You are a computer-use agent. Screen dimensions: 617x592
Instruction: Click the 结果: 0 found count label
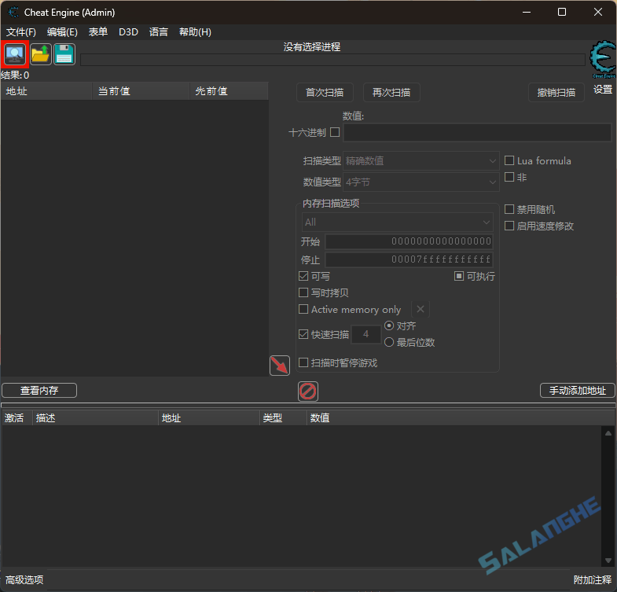pyautogui.click(x=15, y=75)
